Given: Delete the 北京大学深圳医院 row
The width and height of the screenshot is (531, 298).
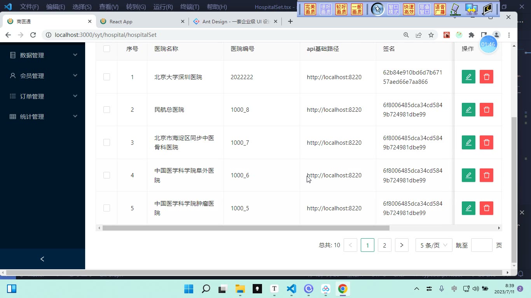Looking at the screenshot, I should pyautogui.click(x=486, y=77).
